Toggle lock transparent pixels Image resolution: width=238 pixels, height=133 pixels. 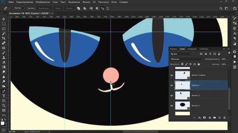coord(182,64)
